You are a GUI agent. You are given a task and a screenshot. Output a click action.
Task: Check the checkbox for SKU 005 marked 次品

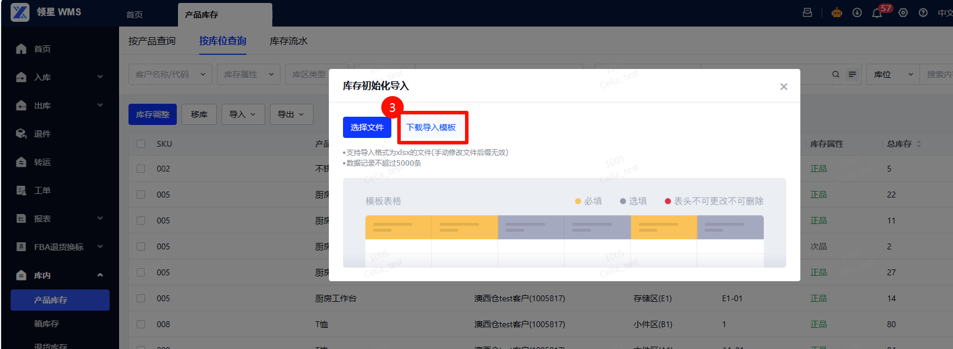[141, 246]
